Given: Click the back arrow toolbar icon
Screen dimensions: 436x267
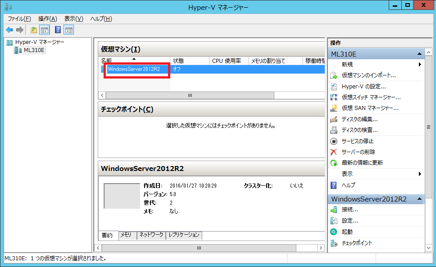Looking at the screenshot, I should click(9, 30).
